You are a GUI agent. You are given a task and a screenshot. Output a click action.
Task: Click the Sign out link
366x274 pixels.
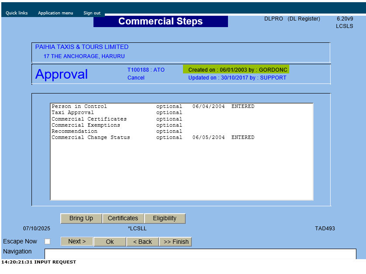click(x=92, y=13)
